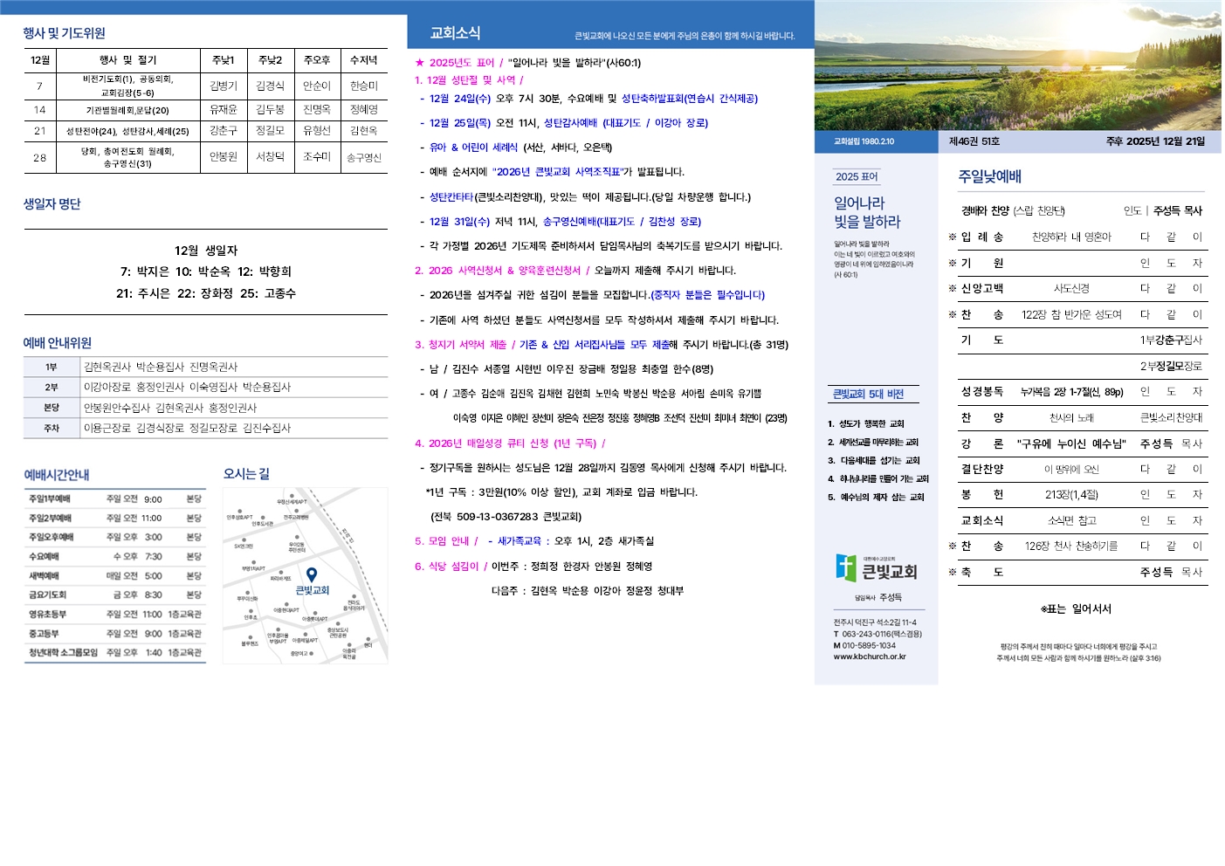The image size is (1225, 866).
Task: Click the phone number 063-243-0116
Action: pos(877,634)
